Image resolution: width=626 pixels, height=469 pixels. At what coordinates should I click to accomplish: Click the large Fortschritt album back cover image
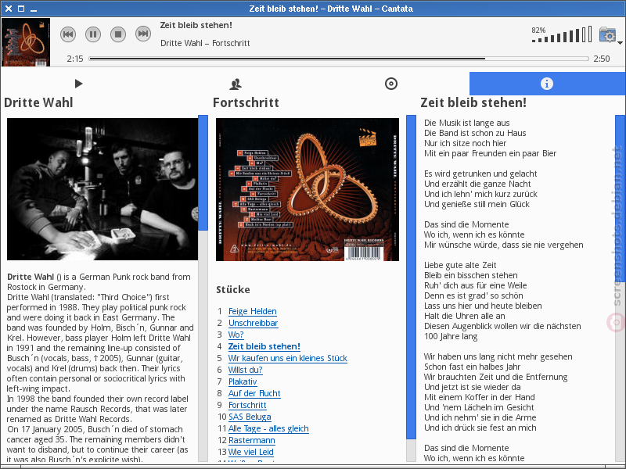[308, 189]
